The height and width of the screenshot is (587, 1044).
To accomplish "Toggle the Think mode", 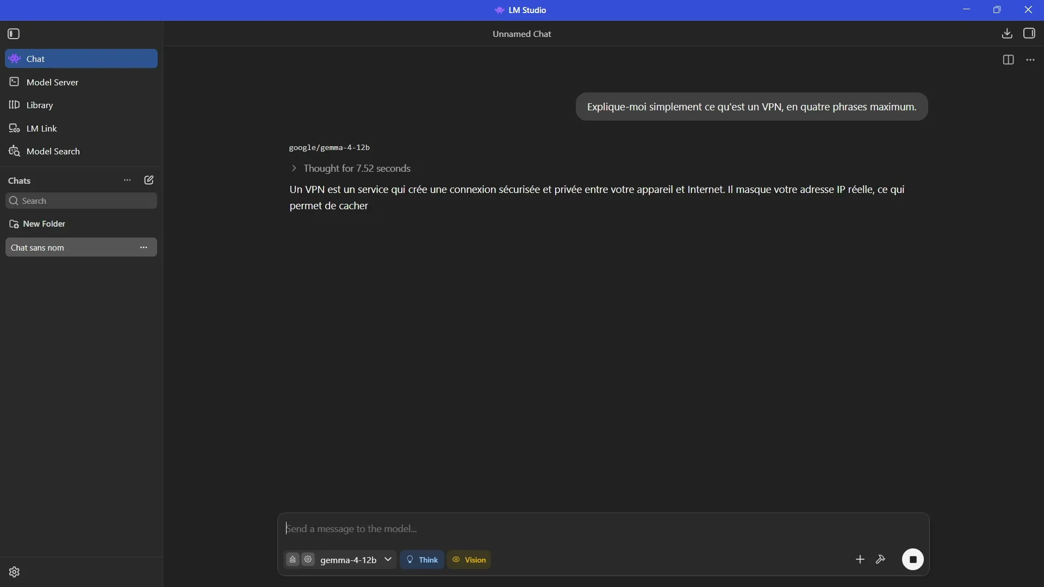I will point(422,560).
